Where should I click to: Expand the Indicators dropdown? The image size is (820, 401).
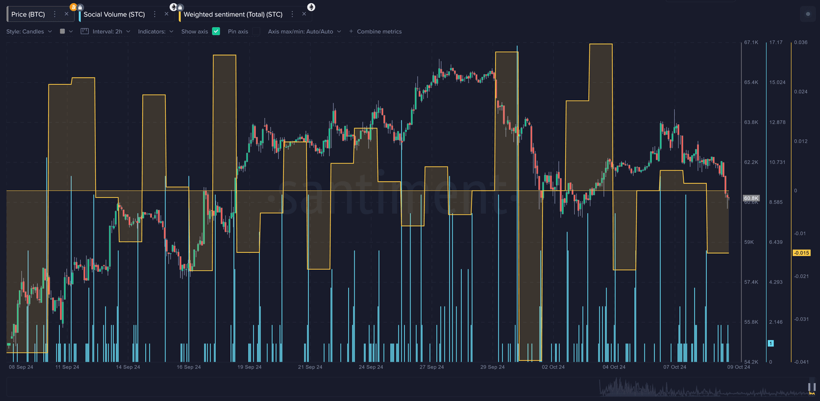156,31
